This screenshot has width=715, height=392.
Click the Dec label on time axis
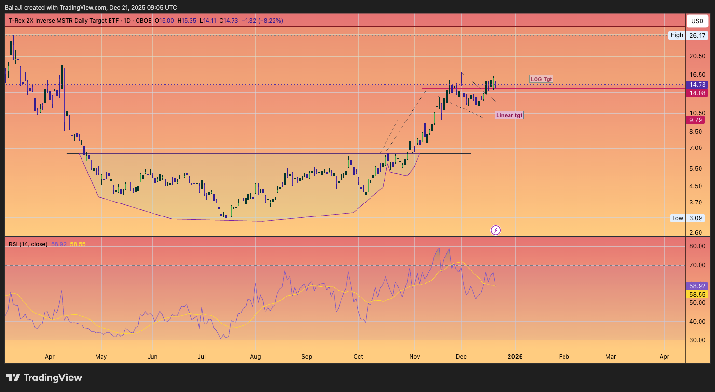coord(461,357)
